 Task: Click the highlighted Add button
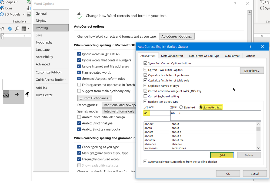[x=222, y=155]
